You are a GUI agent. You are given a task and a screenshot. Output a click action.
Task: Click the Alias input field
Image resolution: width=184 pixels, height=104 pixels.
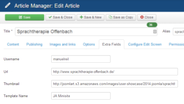click(178, 32)
